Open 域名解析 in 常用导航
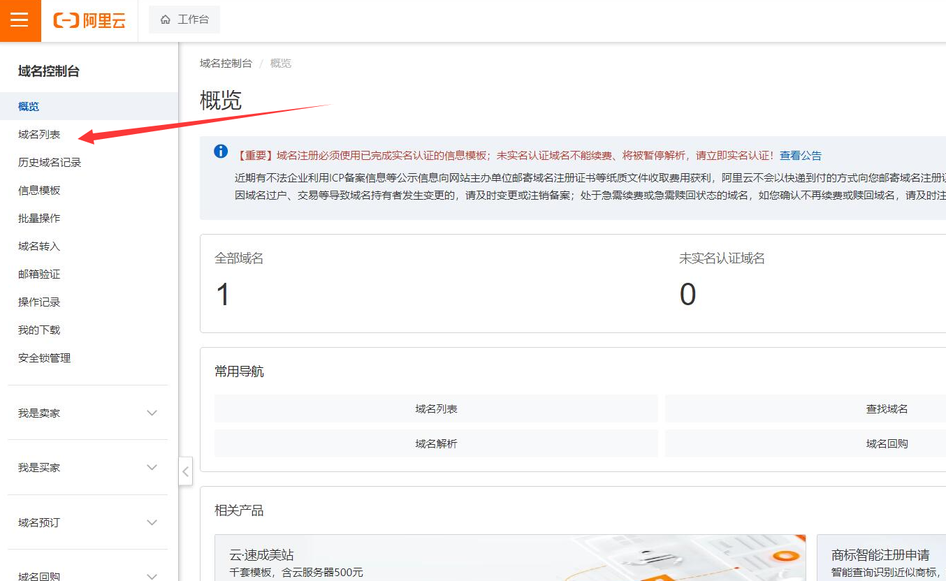The height and width of the screenshot is (581, 946). tap(436, 443)
